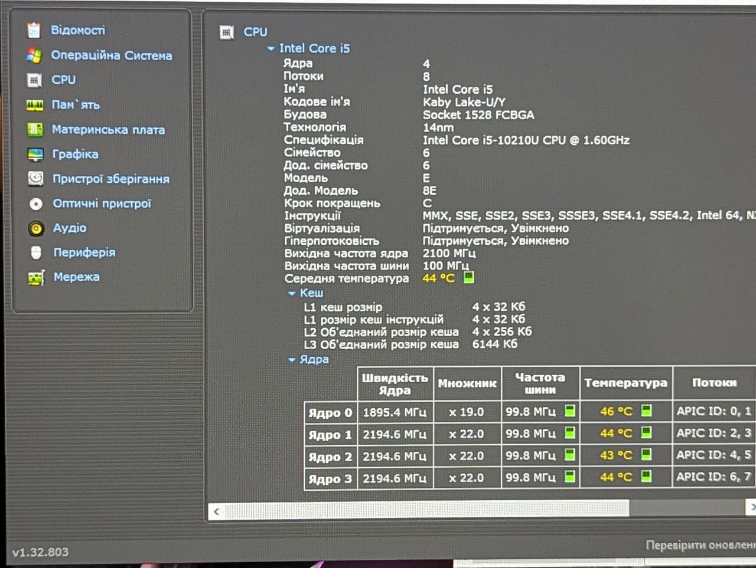756x568 pixels.
Task: Click the Ядро 0 speed cell 1895.4 МГц
Action: coord(395,412)
